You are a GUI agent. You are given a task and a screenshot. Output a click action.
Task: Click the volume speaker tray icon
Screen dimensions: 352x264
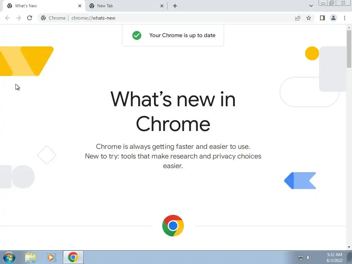coord(309,257)
